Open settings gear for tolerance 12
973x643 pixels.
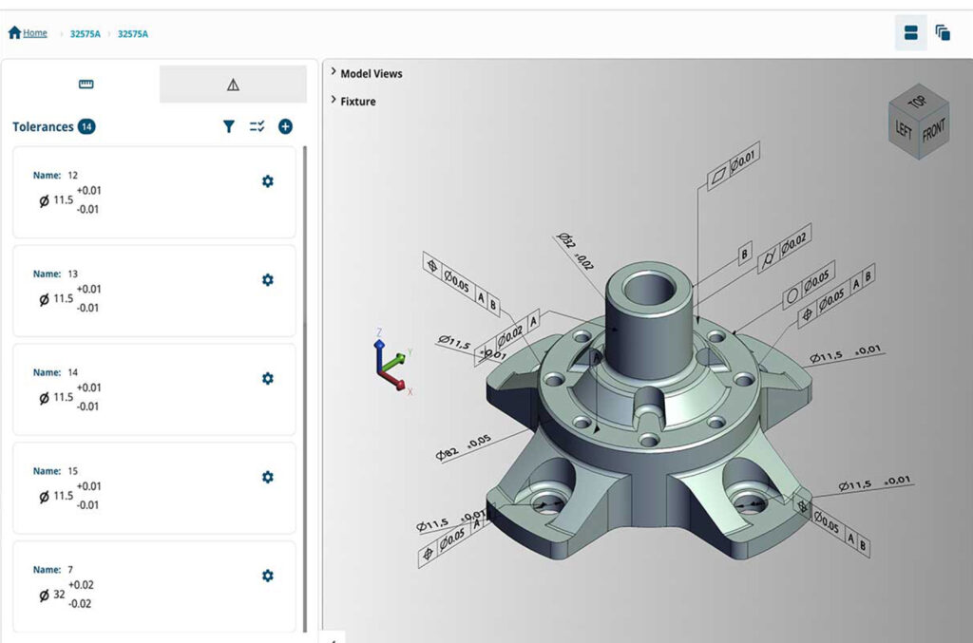tap(267, 181)
